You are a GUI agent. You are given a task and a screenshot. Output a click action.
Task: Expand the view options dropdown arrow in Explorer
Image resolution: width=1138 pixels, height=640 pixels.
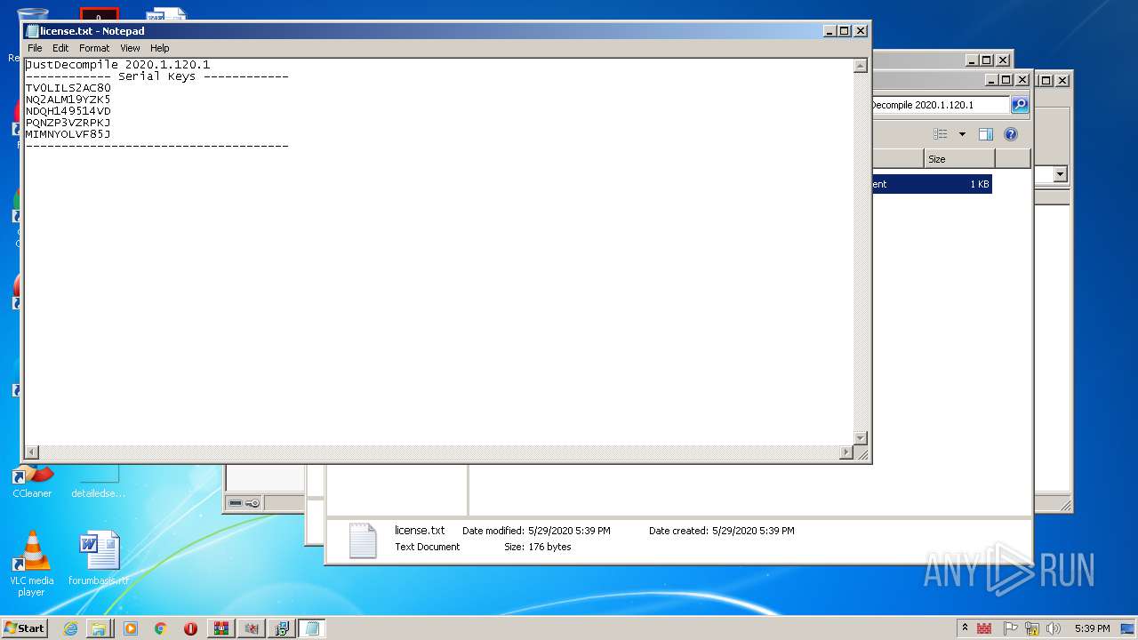962,134
